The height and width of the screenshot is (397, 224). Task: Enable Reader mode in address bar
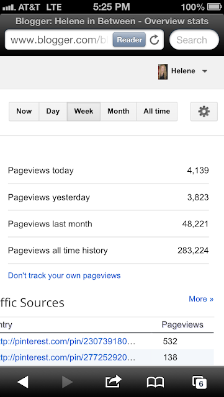129,40
